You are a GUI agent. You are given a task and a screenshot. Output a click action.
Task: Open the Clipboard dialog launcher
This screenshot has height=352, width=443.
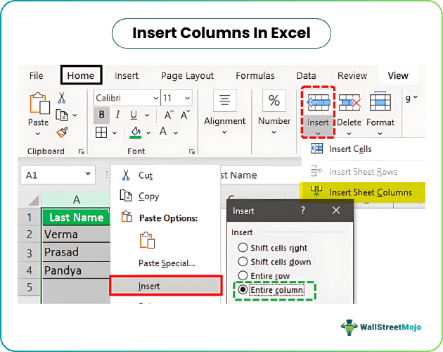coord(82,152)
